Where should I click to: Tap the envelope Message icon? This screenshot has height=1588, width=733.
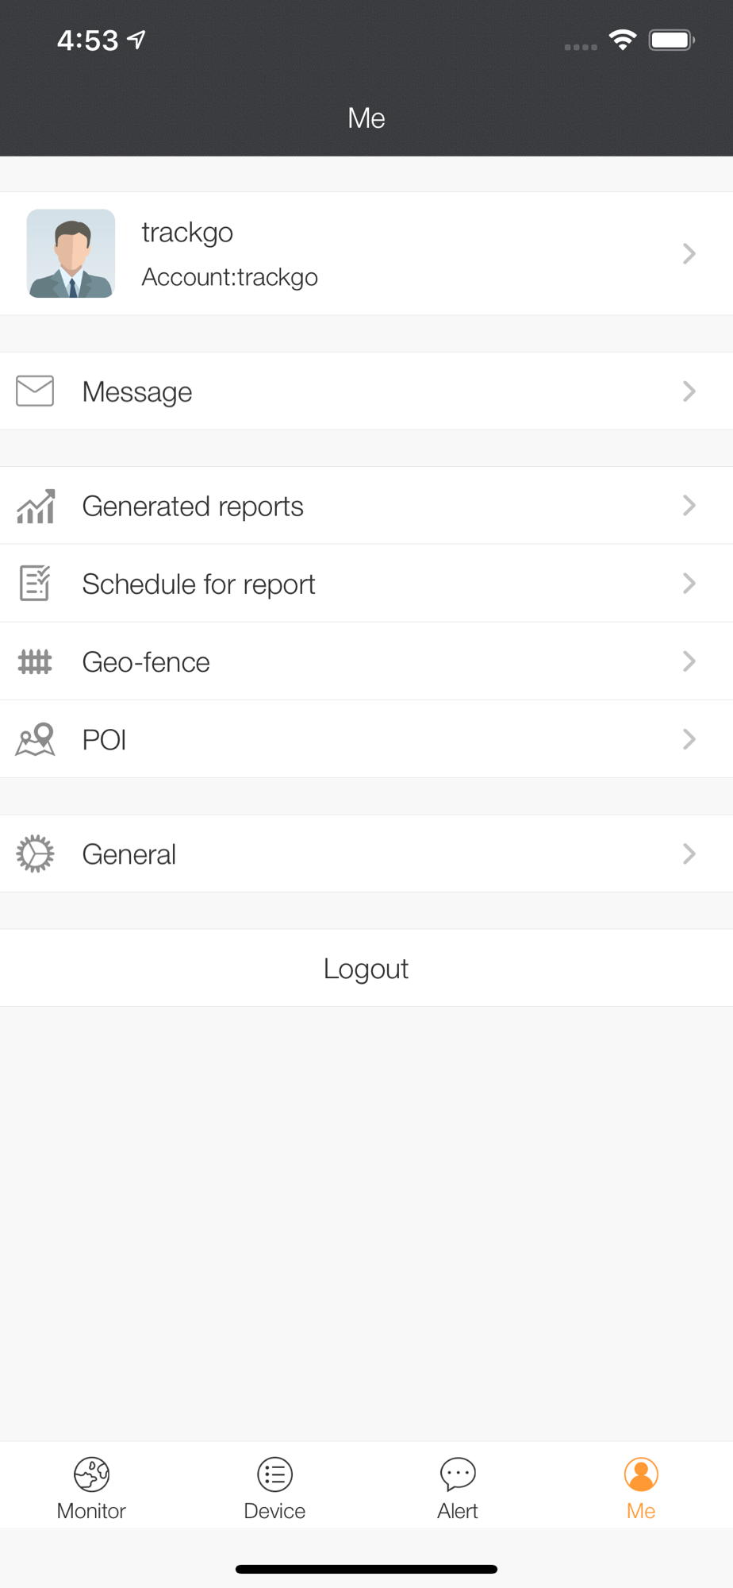click(35, 391)
